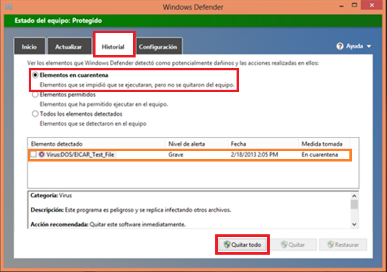This screenshot has width=387, height=272.
Task: Select Todos los elementos detectados option
Action: pyautogui.click(x=35, y=113)
